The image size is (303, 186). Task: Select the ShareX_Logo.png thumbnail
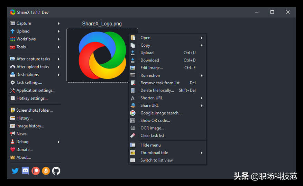(102, 55)
